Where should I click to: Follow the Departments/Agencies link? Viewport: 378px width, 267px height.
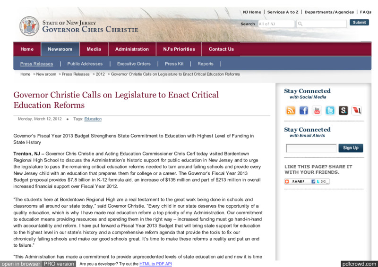pos(329,12)
